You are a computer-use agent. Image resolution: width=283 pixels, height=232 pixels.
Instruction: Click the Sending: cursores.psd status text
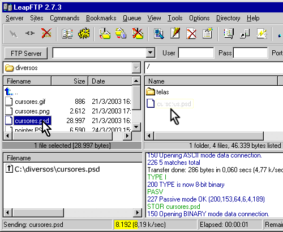click(x=33, y=225)
